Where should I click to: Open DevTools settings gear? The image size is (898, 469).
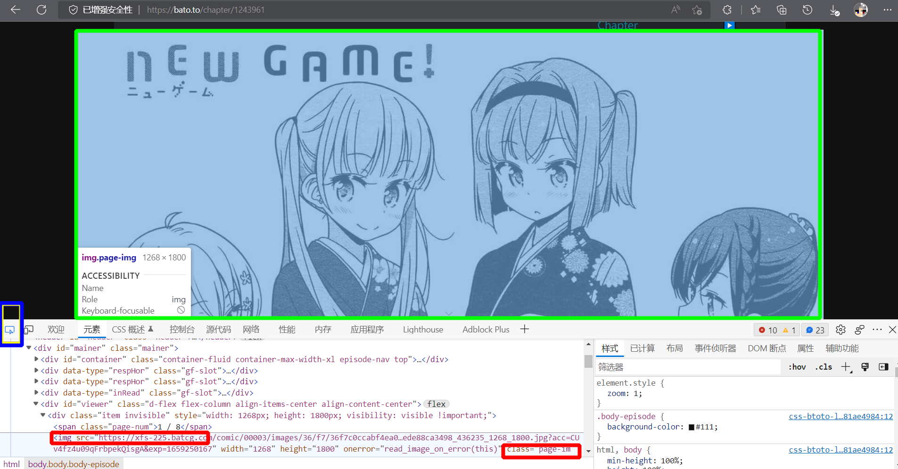click(x=840, y=330)
